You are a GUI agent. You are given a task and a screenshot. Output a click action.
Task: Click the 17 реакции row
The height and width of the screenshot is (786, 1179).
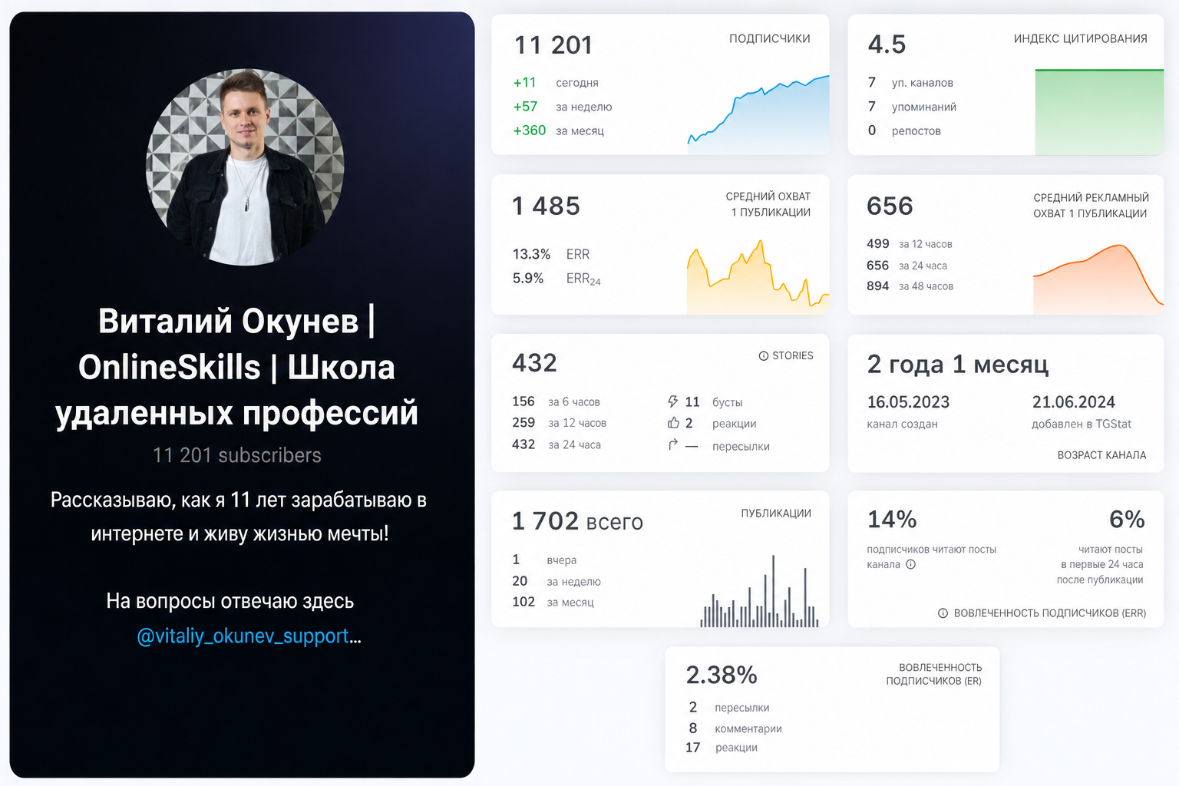[x=722, y=748]
